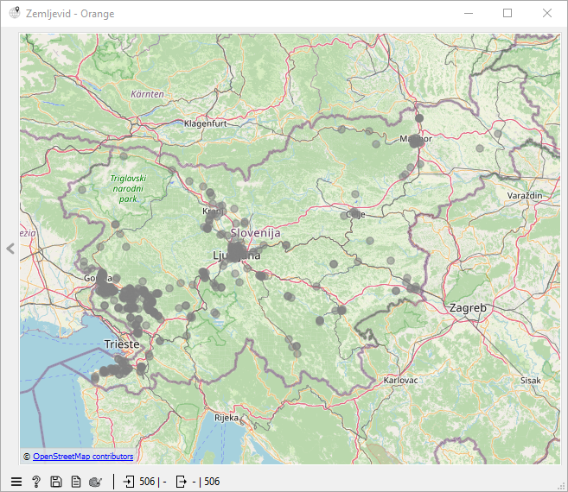Click the Varaždin label on the map
Screen dimensions: 568x492
[524, 196]
